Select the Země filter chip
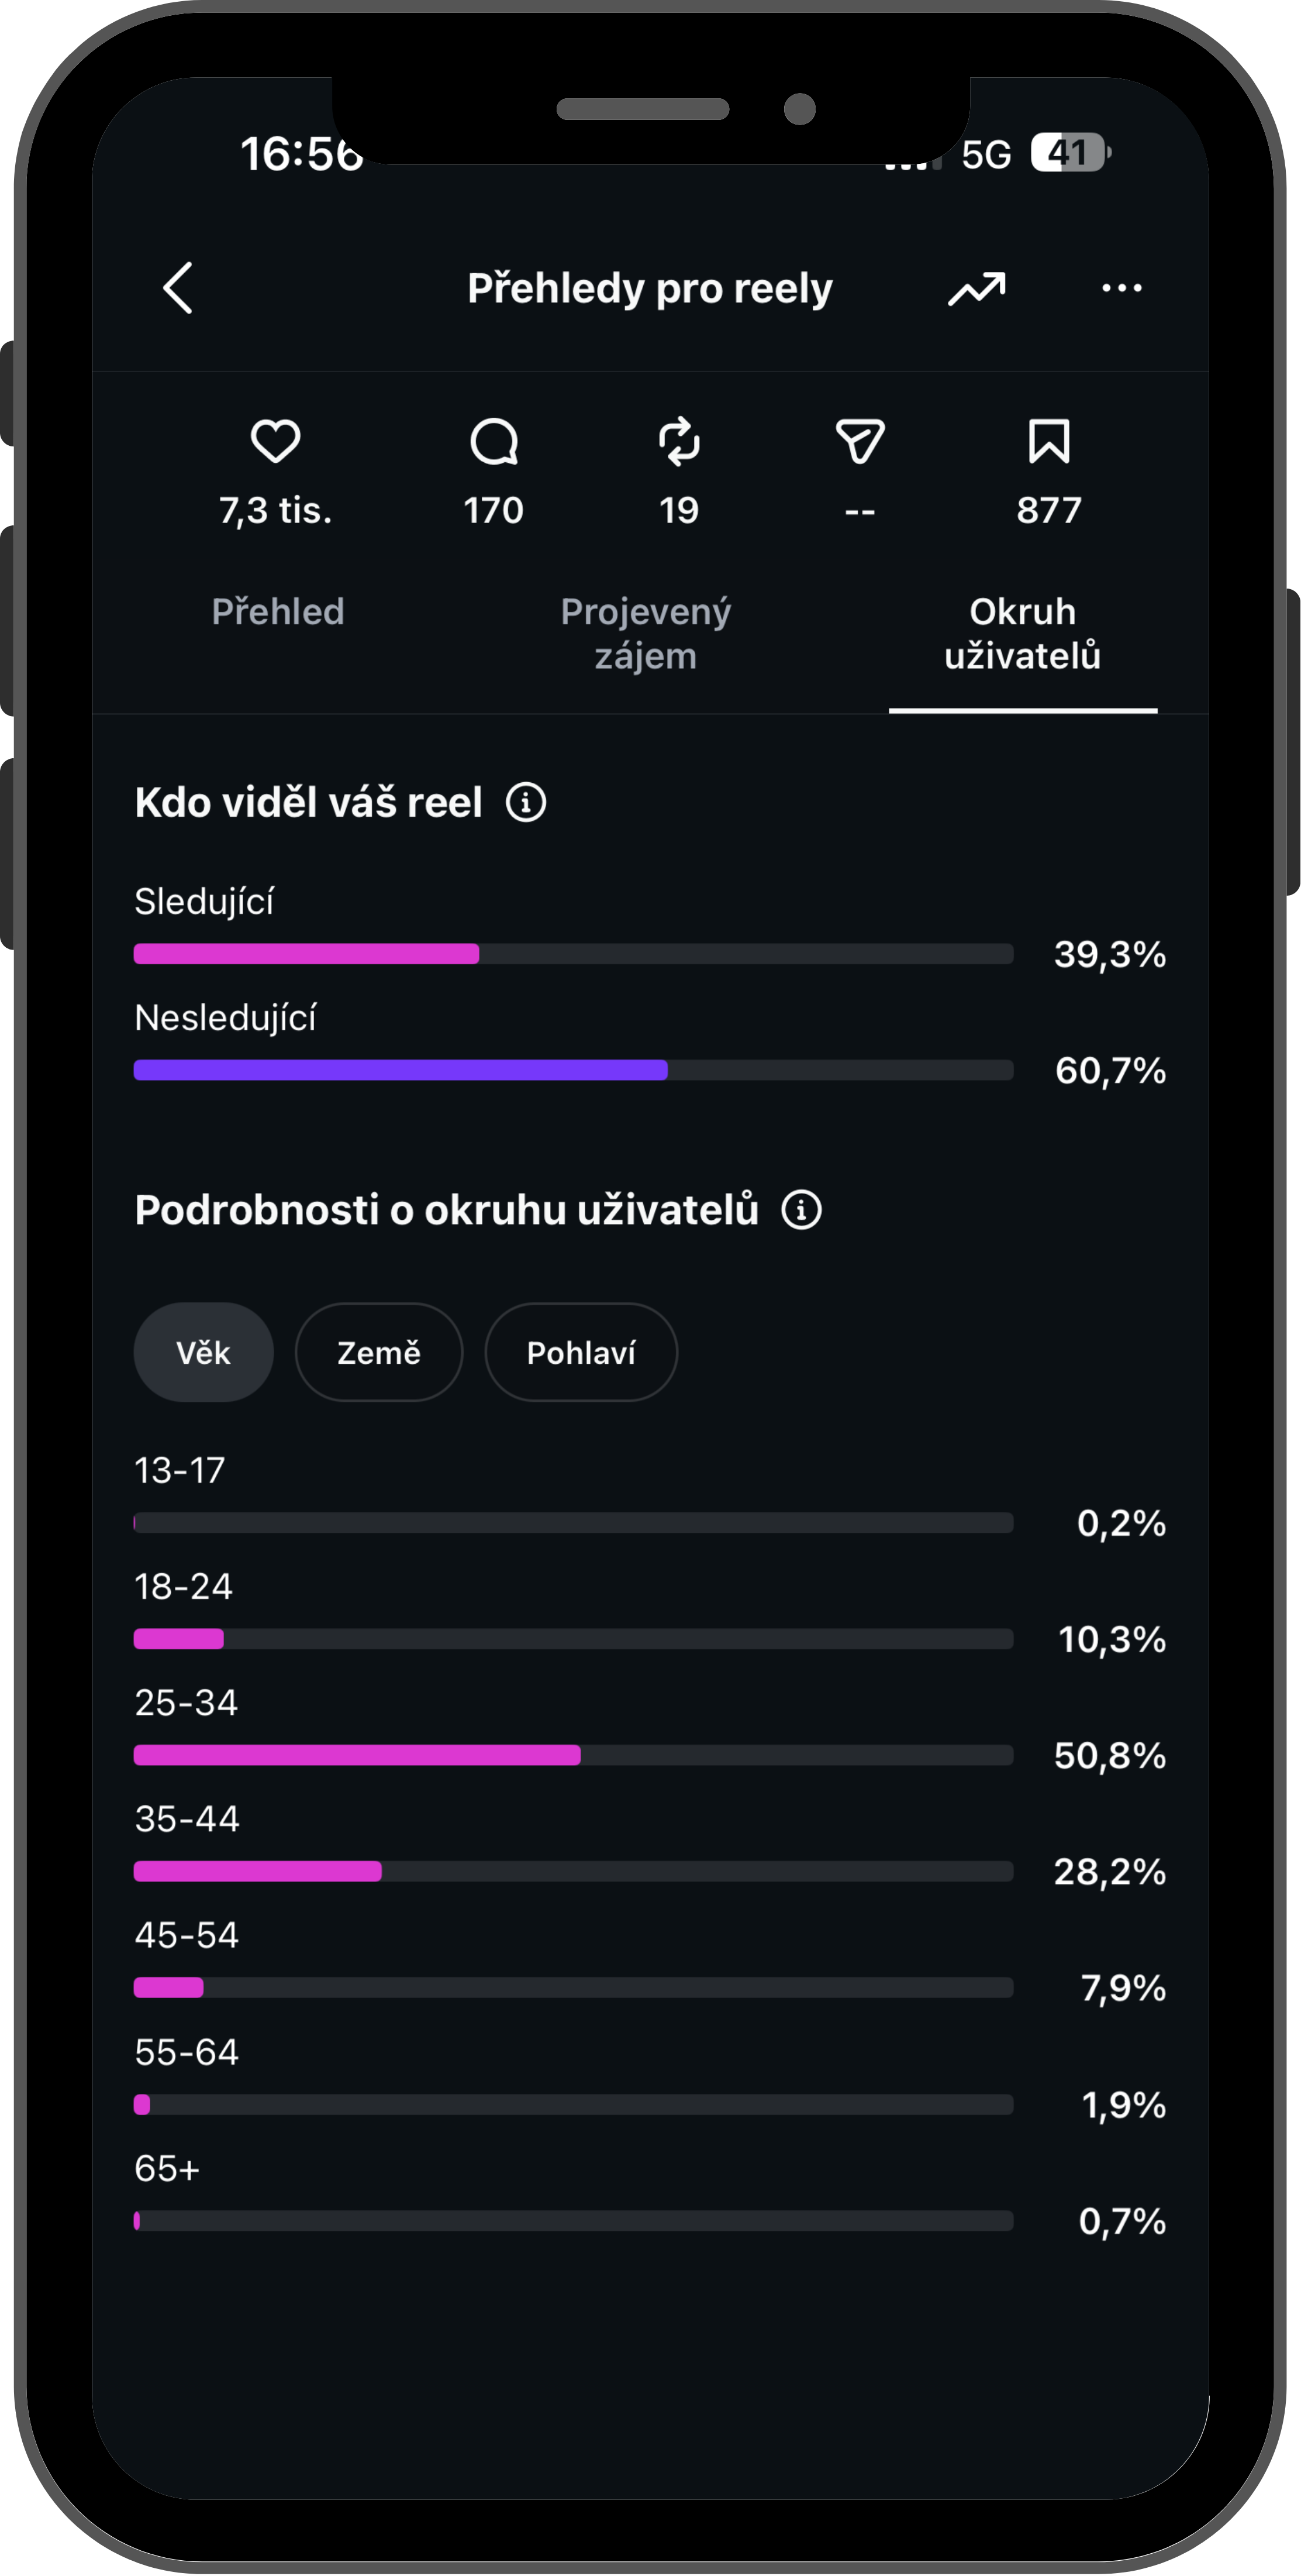 click(379, 1353)
